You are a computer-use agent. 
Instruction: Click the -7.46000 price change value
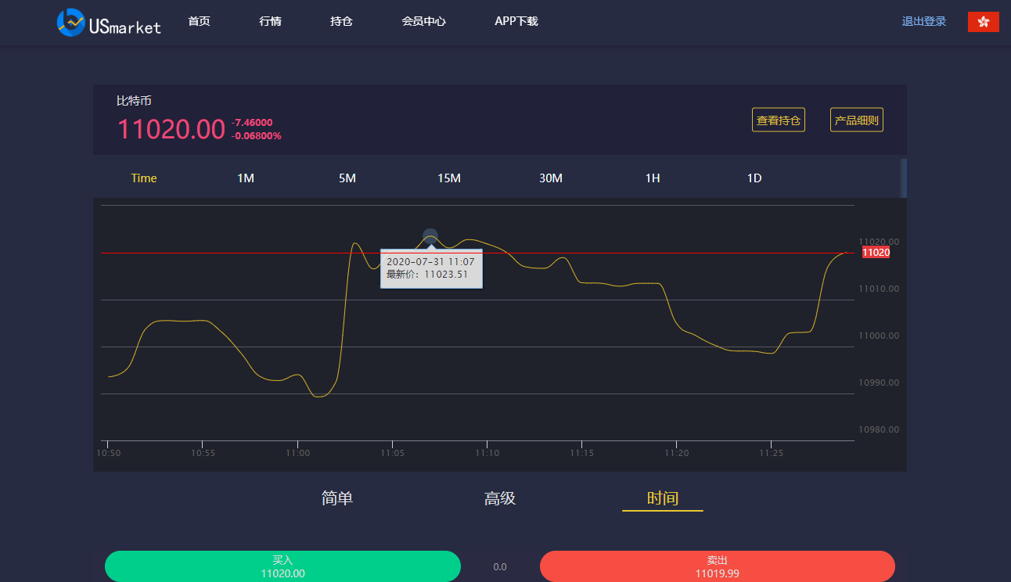point(252,122)
